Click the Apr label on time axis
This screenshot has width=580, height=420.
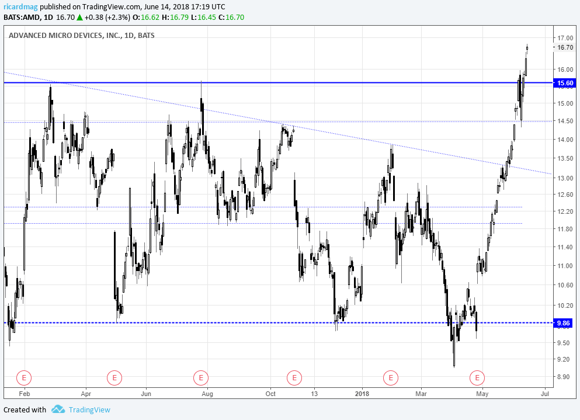86,394
